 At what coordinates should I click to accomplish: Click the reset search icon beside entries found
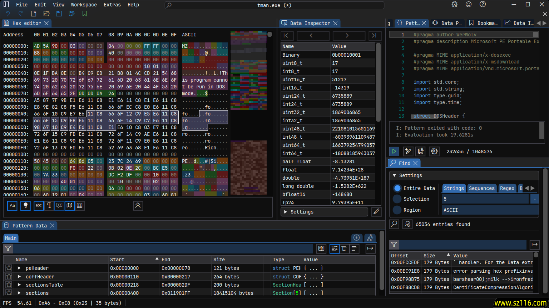coord(407,224)
